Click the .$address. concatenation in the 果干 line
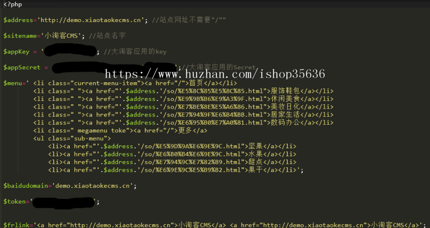This screenshot has height=228, width=430. coord(118,170)
